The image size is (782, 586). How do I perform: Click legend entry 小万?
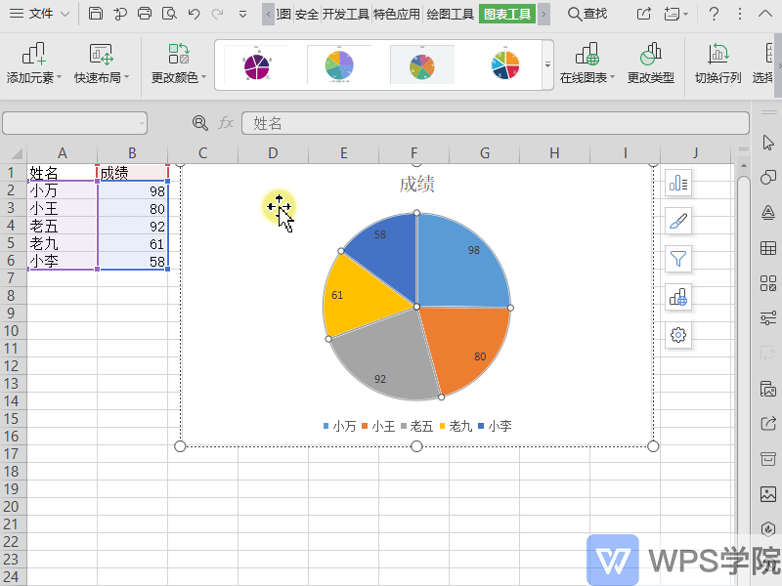(339, 426)
